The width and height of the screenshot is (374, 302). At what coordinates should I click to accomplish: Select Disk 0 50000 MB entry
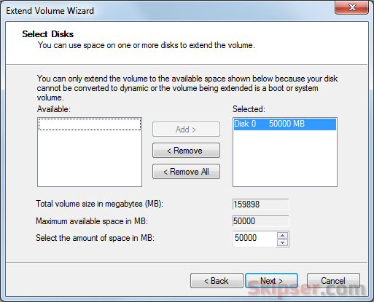click(x=285, y=124)
